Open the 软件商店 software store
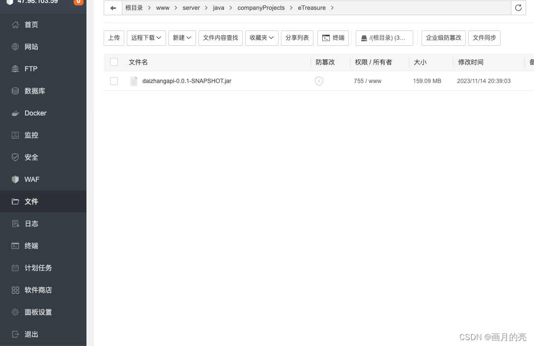This screenshot has width=534, height=346. [38, 290]
